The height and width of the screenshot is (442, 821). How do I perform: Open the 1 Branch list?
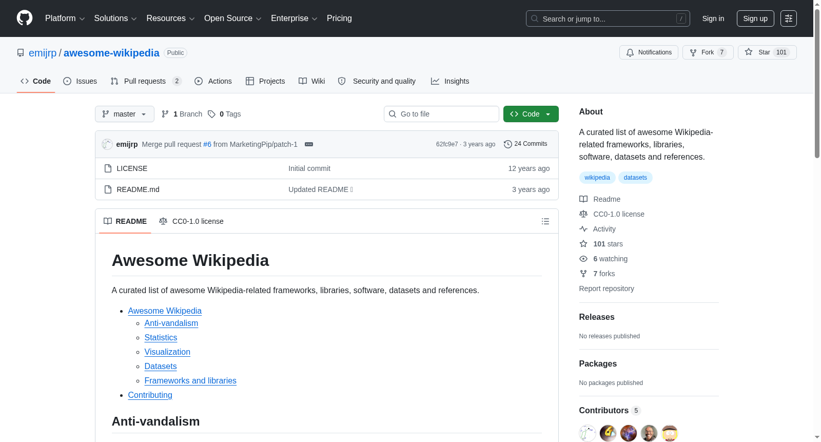[x=182, y=114]
